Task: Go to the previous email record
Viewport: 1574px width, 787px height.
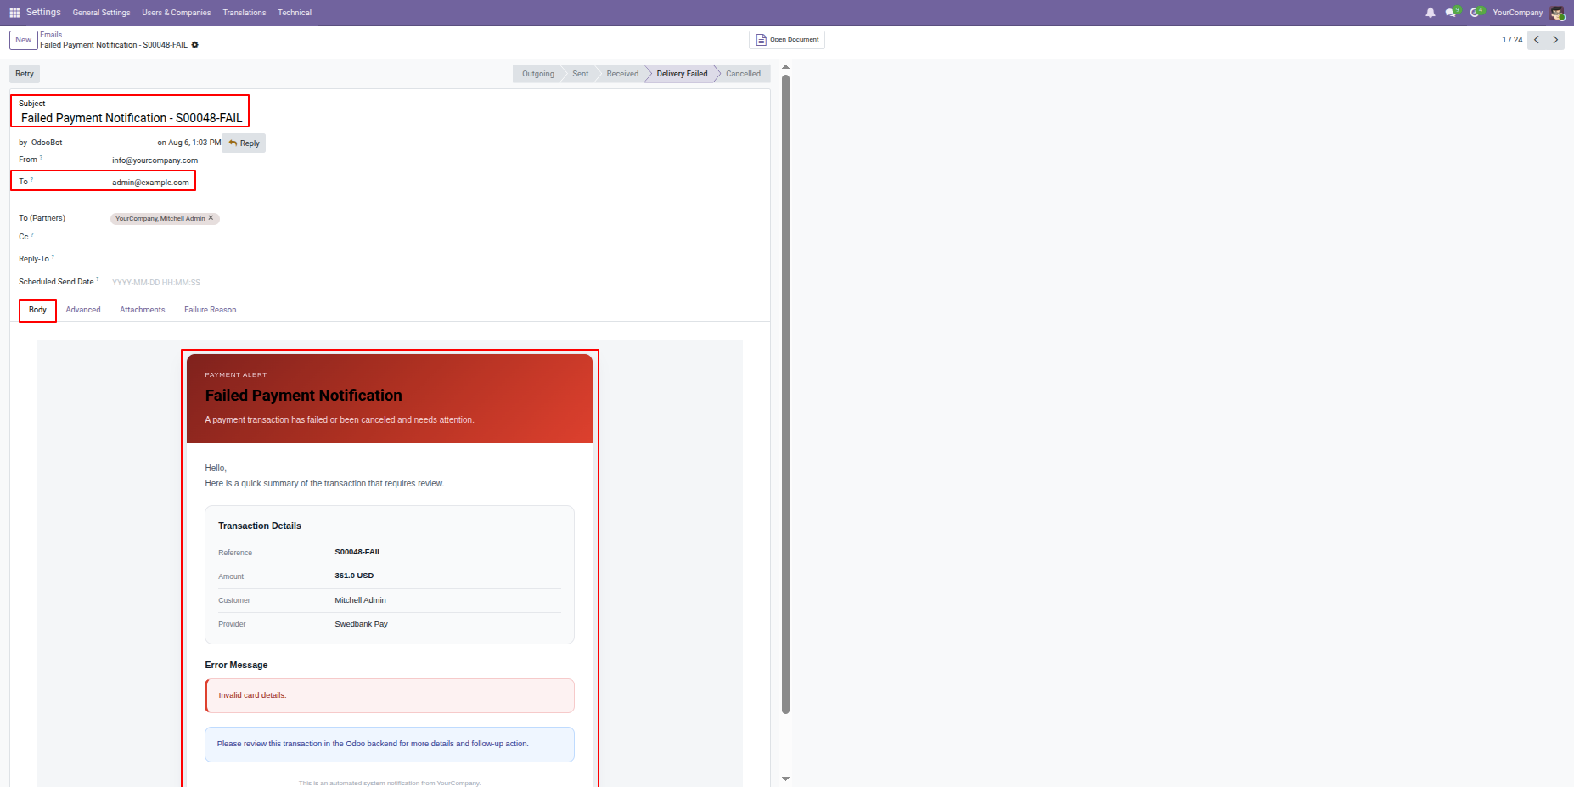Action: (1537, 40)
